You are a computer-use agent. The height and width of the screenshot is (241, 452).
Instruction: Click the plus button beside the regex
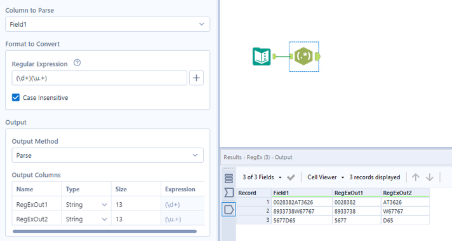(196, 78)
